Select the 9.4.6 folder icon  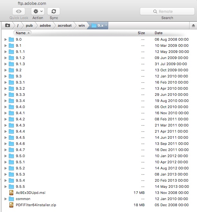pyautogui.click(x=11, y=144)
